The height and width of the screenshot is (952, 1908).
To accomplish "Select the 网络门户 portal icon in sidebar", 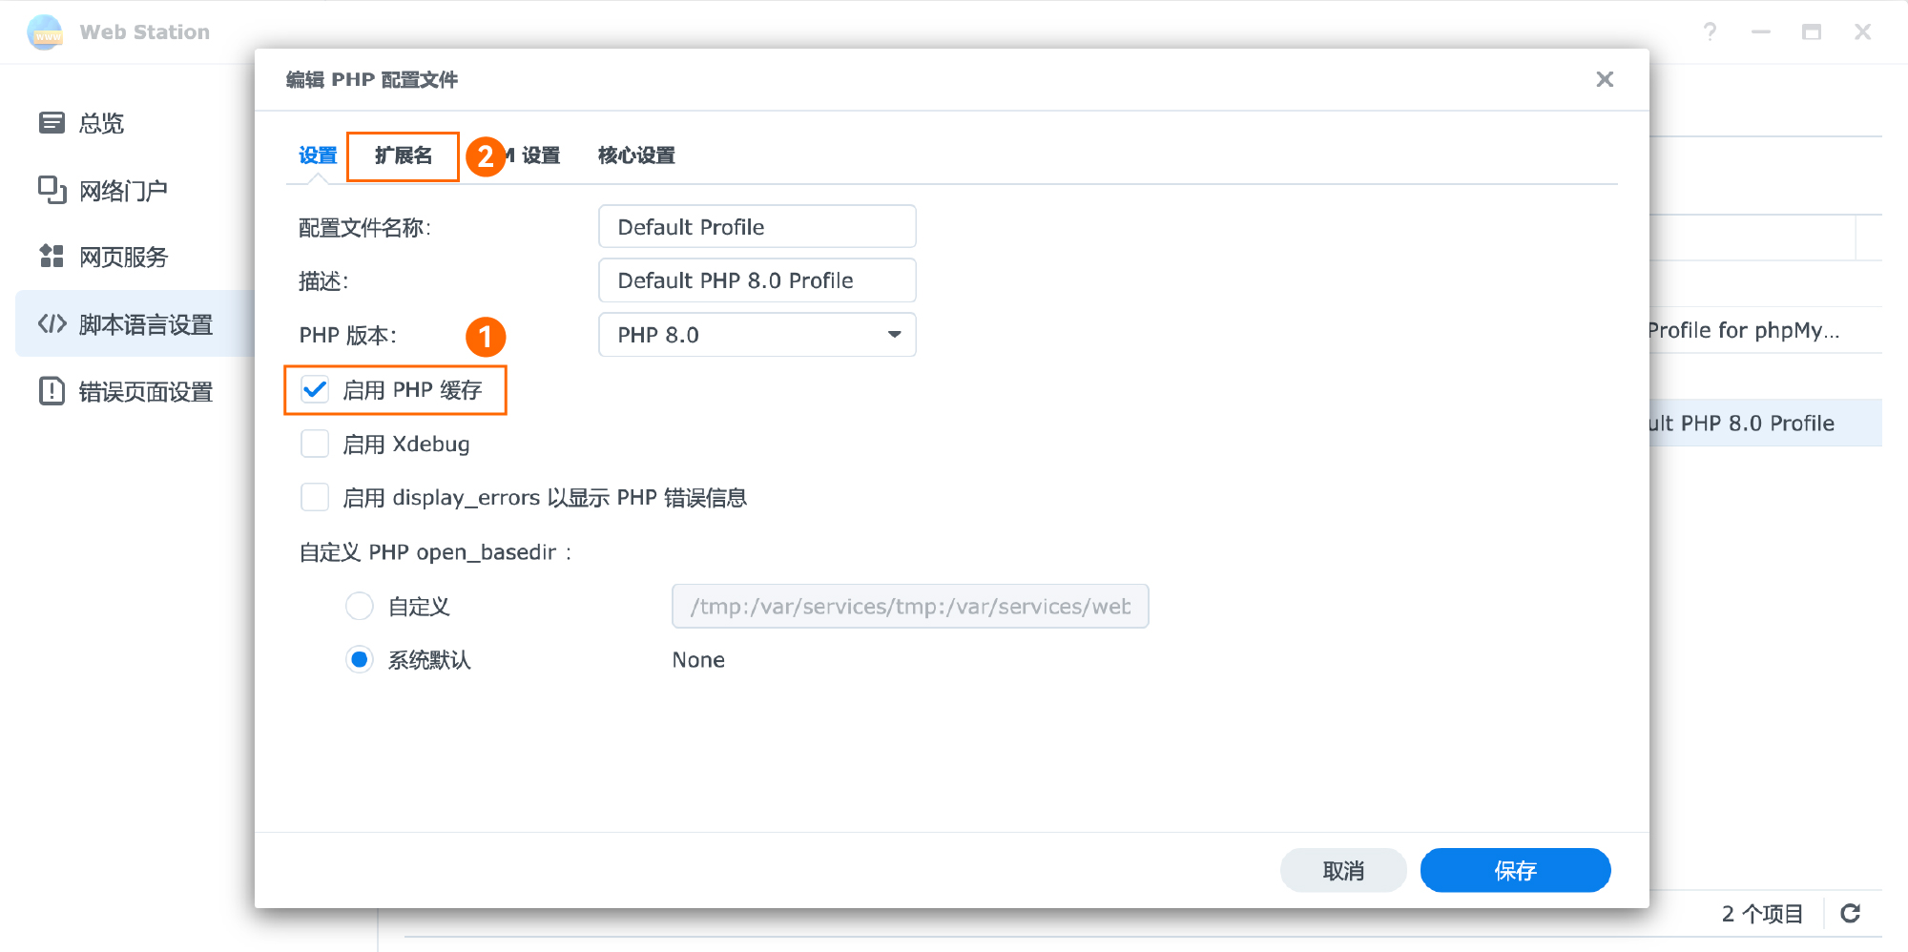I will tap(52, 190).
